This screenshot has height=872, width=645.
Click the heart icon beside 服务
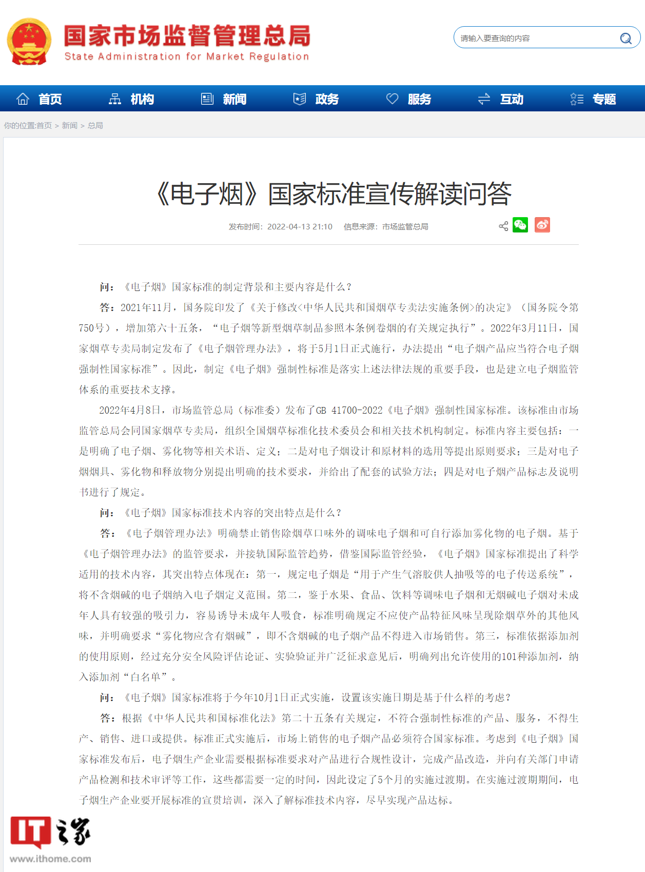(392, 99)
